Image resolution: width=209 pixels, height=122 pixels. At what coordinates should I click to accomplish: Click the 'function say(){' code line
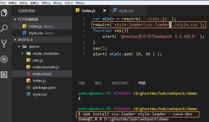pos(111,31)
